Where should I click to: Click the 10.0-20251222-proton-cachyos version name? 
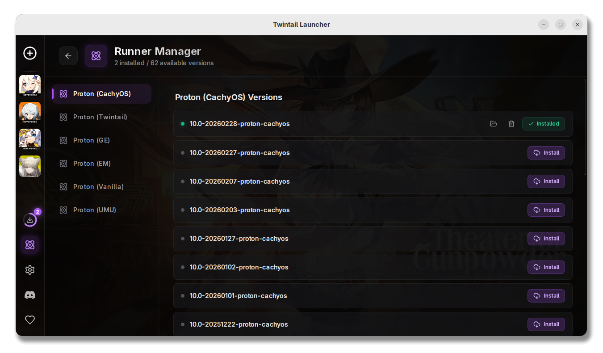pos(239,324)
